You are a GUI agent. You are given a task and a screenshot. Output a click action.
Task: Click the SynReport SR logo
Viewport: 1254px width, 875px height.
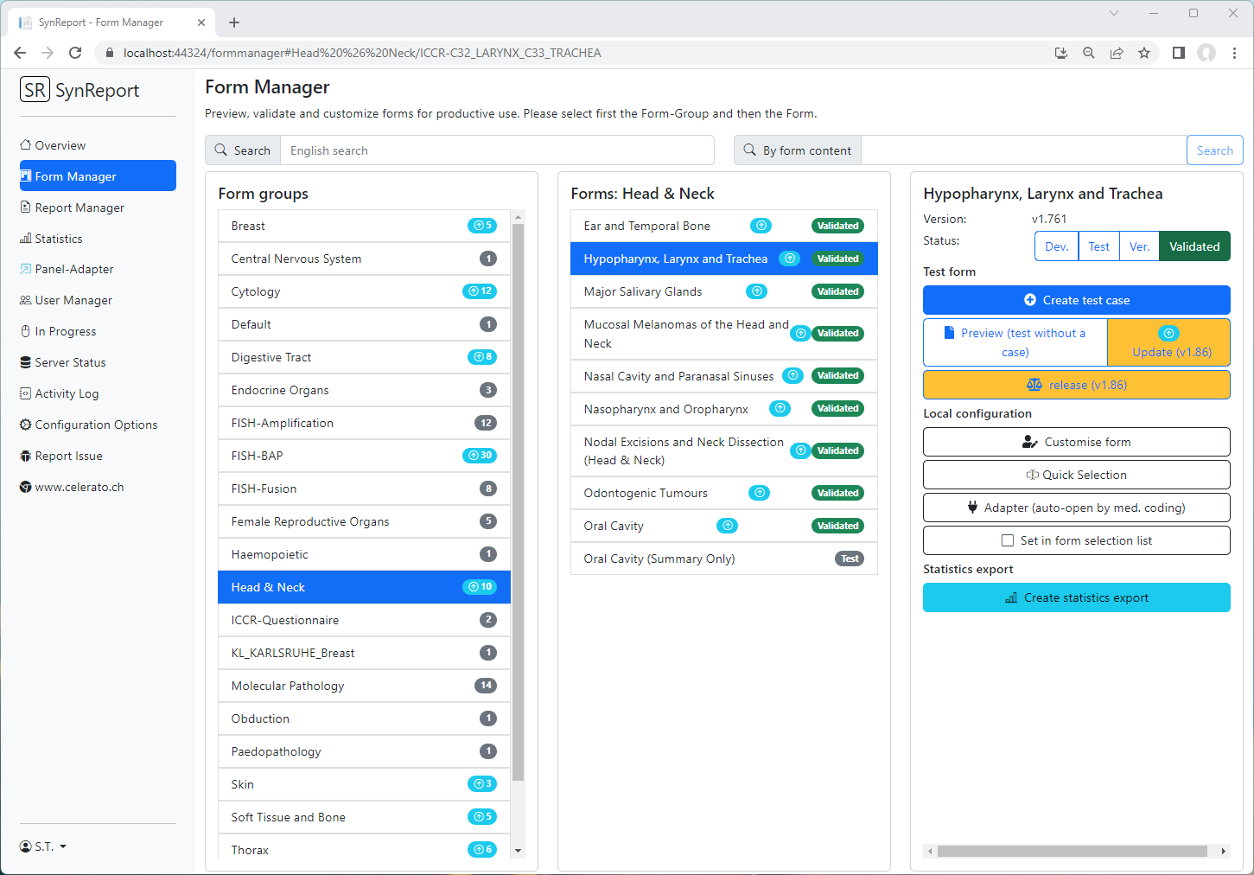pos(35,90)
